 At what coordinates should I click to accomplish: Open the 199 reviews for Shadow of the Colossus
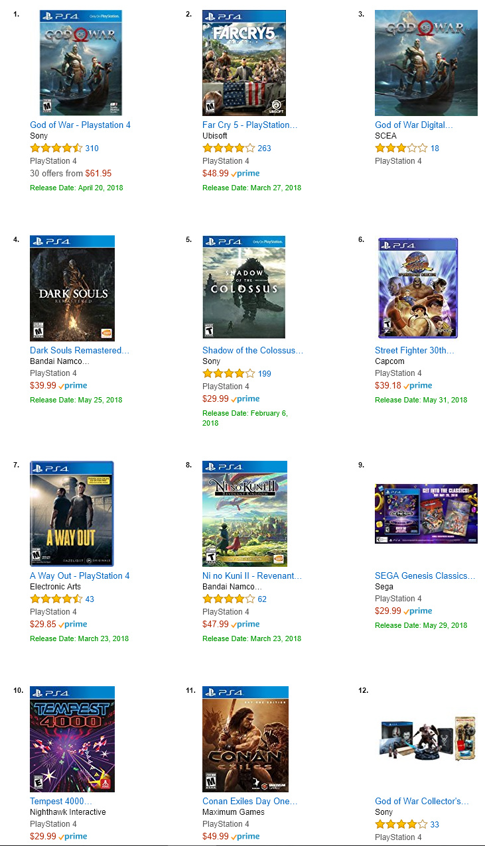point(264,374)
